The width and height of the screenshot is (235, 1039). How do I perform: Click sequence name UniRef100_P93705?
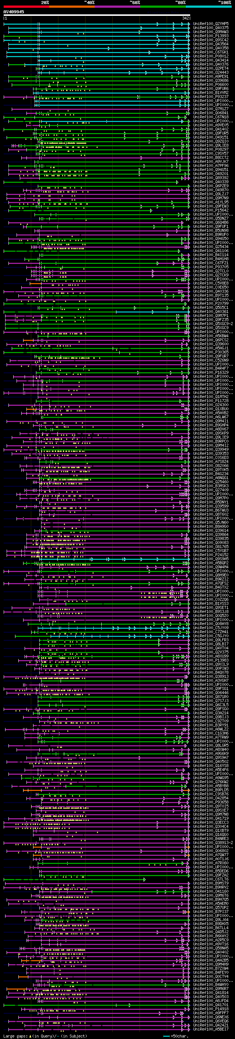tap(211, 267)
